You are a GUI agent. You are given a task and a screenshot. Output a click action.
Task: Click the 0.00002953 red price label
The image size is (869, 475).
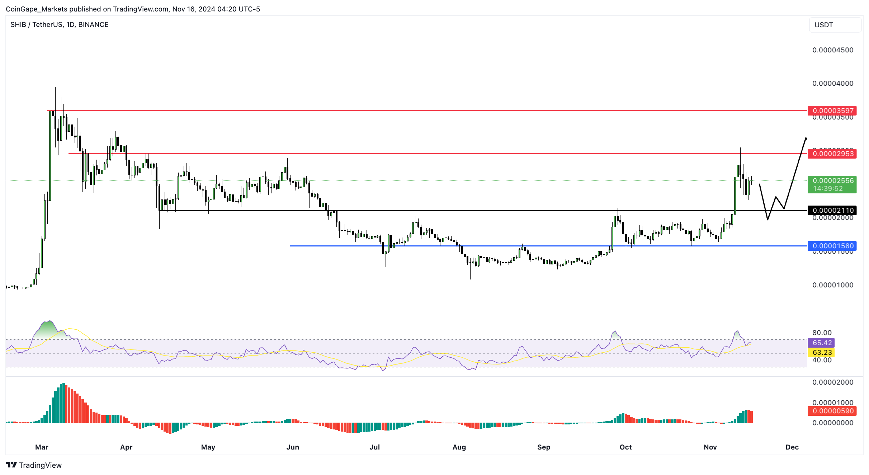[832, 154]
